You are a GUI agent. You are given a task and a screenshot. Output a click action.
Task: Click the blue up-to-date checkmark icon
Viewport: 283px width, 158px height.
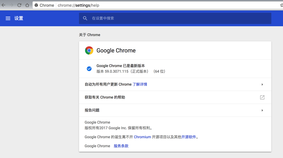click(x=89, y=69)
